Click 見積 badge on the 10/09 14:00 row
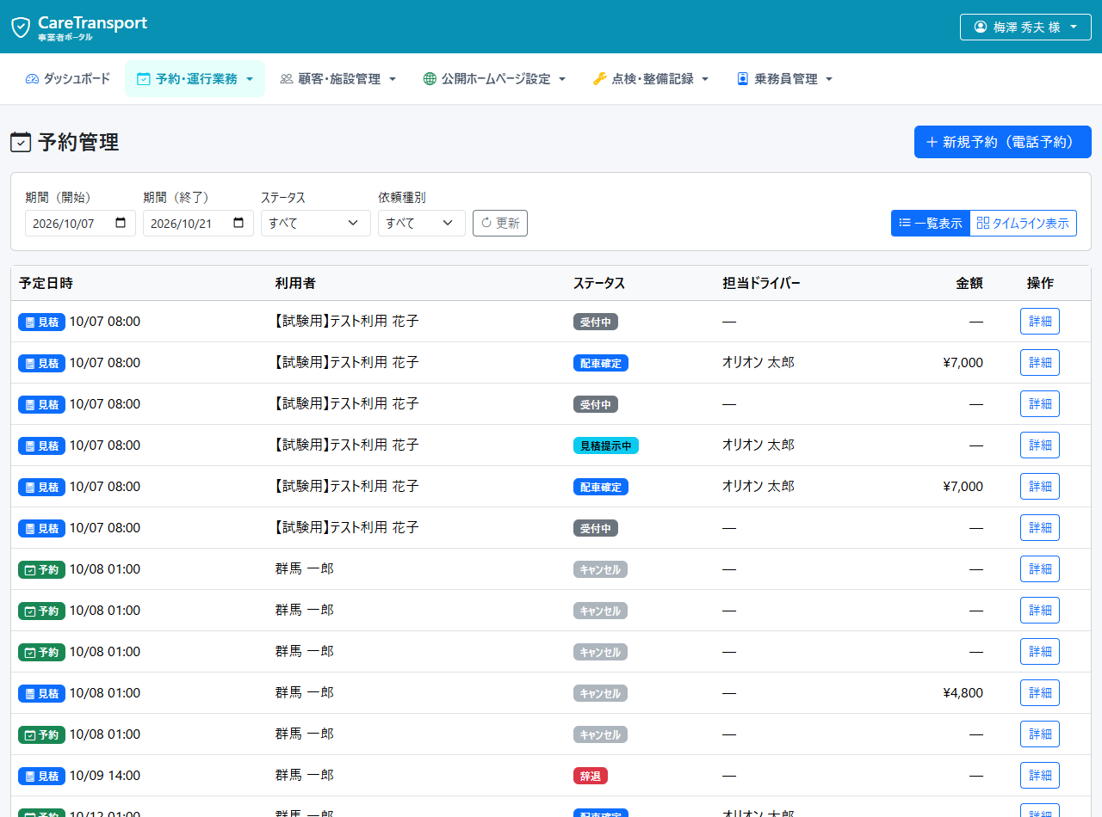 [x=41, y=776]
